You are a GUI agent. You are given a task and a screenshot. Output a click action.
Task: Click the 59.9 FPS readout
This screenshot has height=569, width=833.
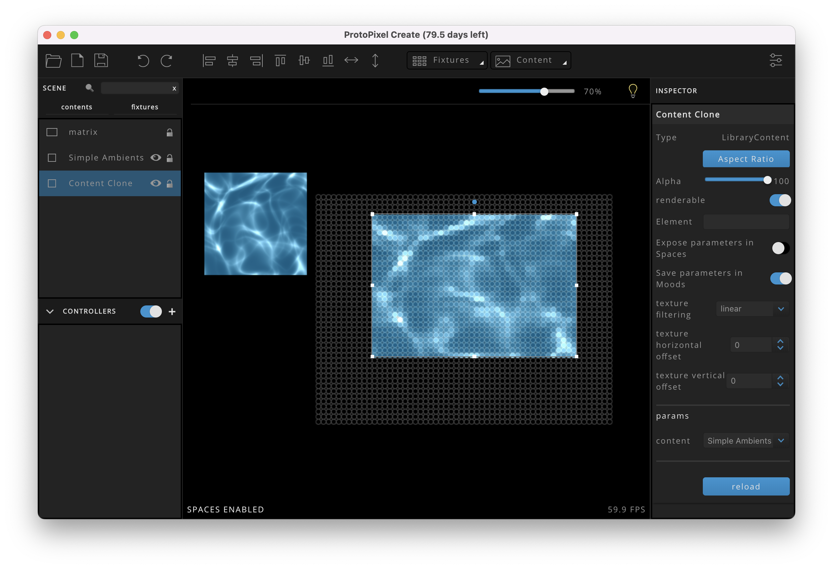click(x=626, y=510)
